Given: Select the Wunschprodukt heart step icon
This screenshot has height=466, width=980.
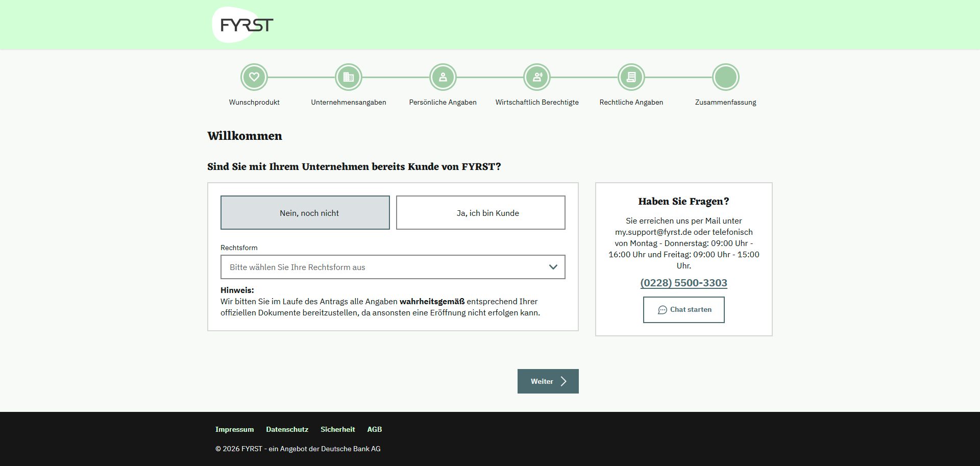Looking at the screenshot, I should [x=254, y=77].
